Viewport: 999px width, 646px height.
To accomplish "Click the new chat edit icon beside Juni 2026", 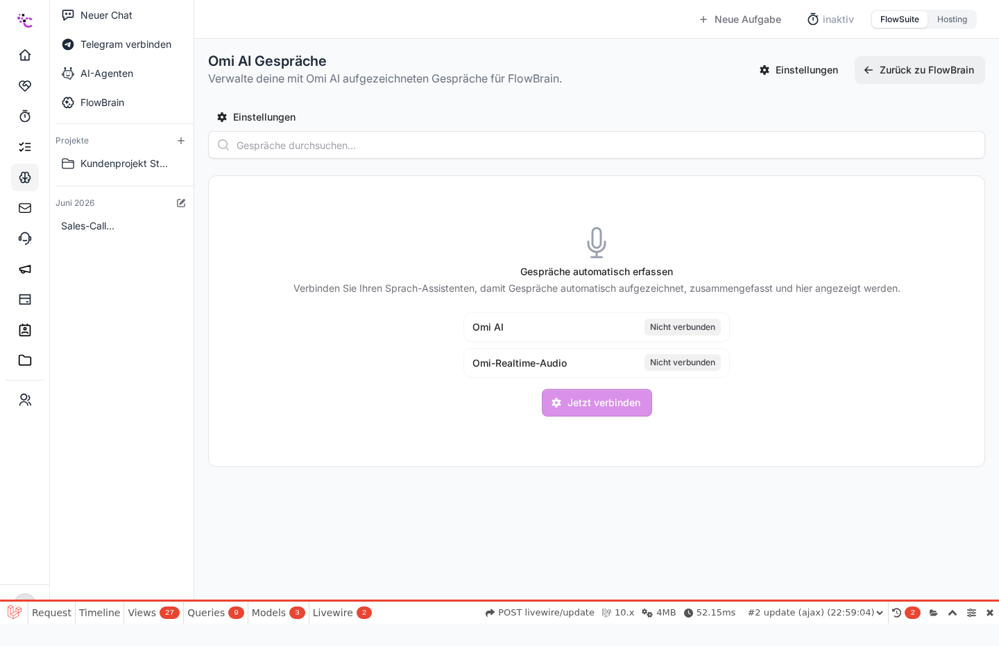I will [181, 203].
